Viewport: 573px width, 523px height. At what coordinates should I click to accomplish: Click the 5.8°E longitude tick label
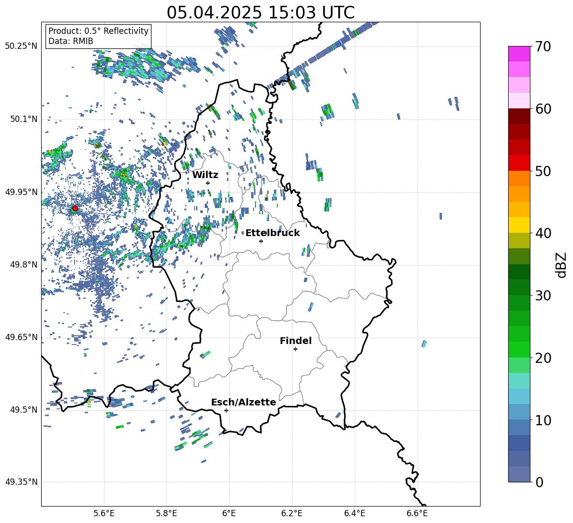166,513
